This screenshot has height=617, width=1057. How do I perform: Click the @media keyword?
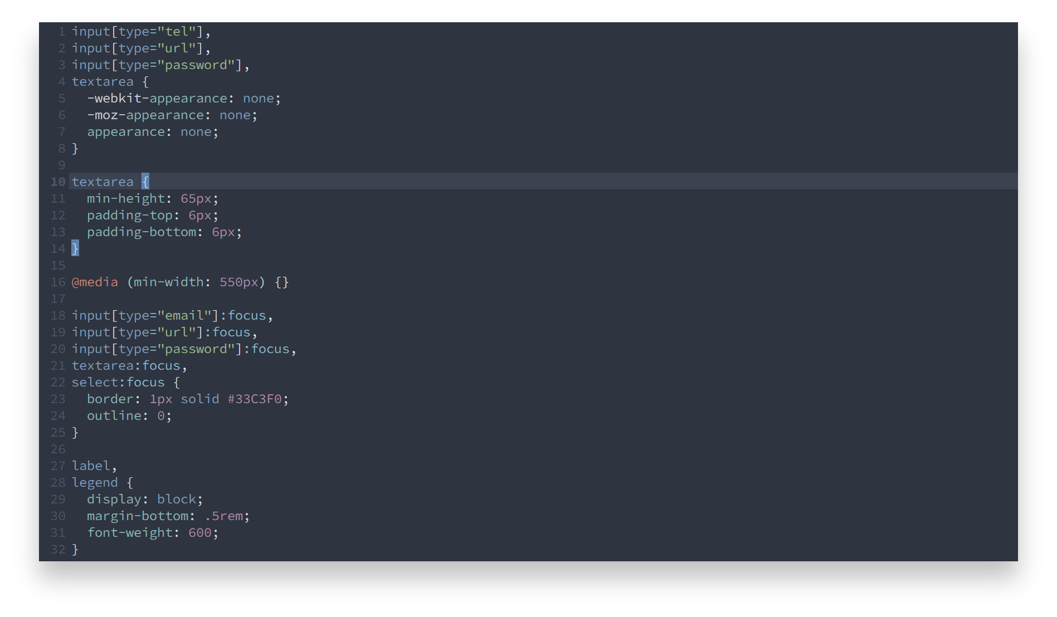[95, 282]
